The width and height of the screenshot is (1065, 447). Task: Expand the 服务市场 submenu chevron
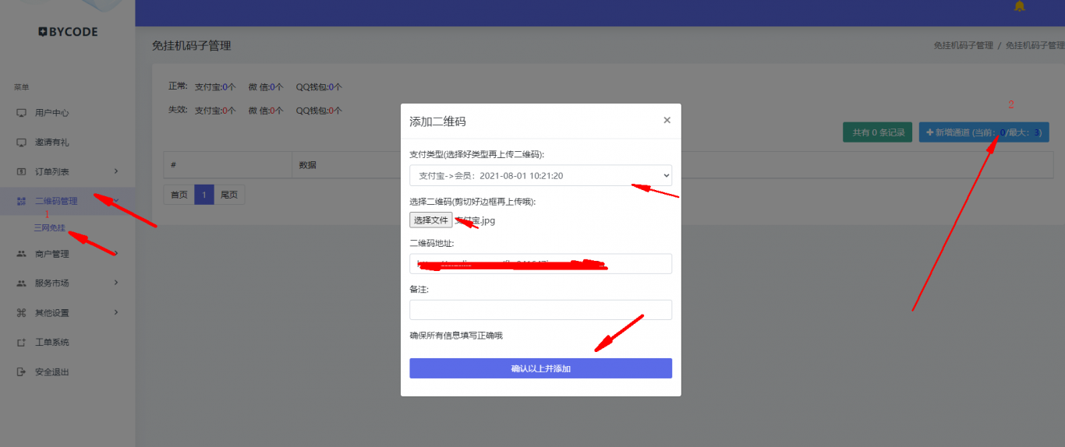click(116, 283)
